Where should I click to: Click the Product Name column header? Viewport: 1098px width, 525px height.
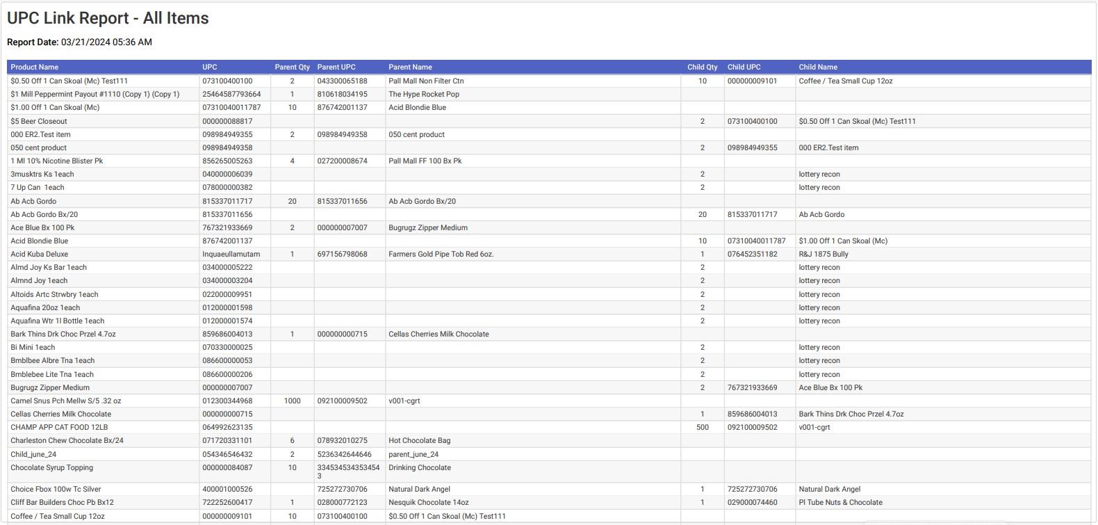pos(34,67)
